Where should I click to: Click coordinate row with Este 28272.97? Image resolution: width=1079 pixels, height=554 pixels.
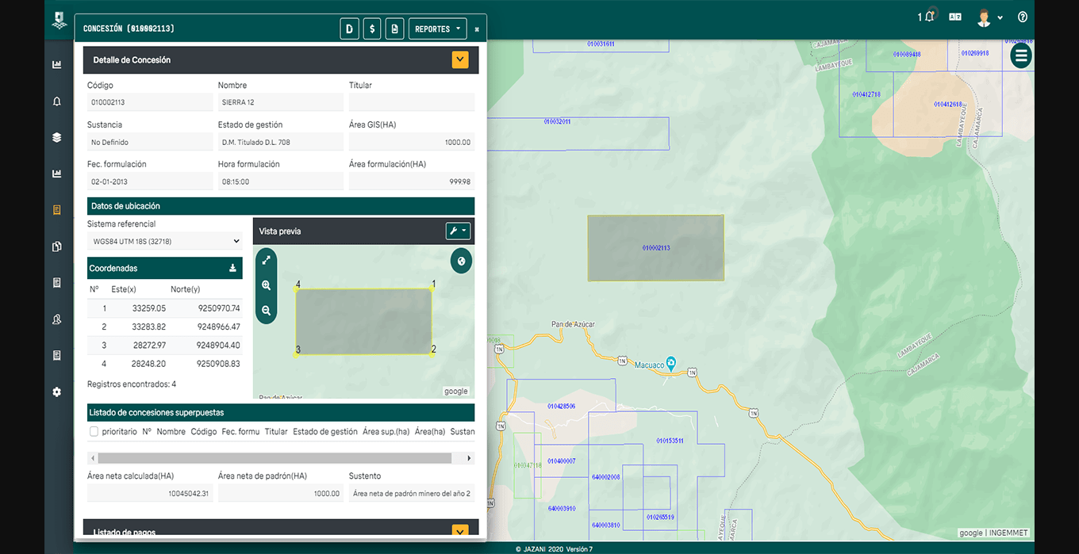coord(165,346)
